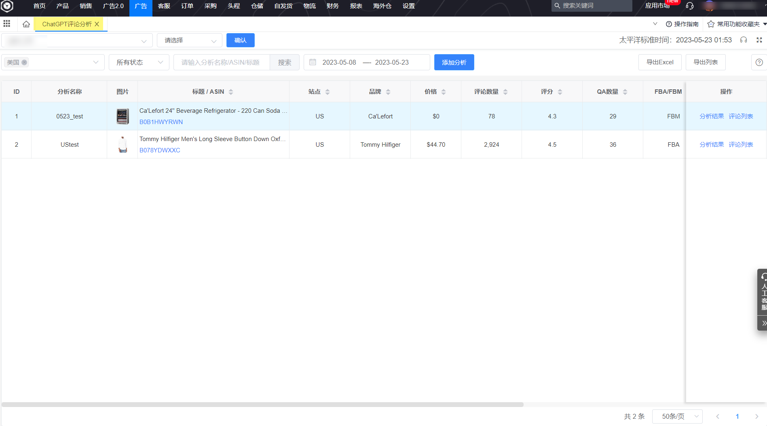This screenshot has height=426, width=767.
Task: Sort the table by 价格 column
Action: coord(443,92)
